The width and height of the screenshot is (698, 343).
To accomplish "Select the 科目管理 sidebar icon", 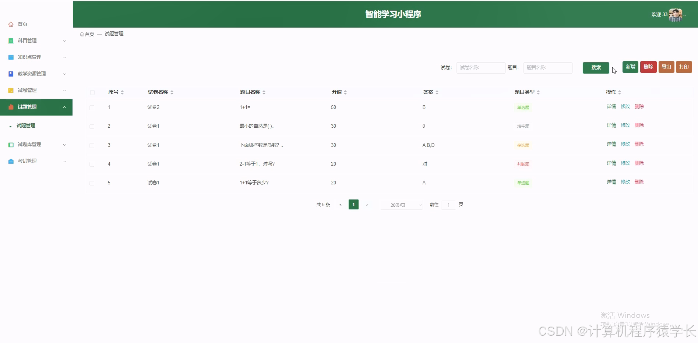I will 11,40.
